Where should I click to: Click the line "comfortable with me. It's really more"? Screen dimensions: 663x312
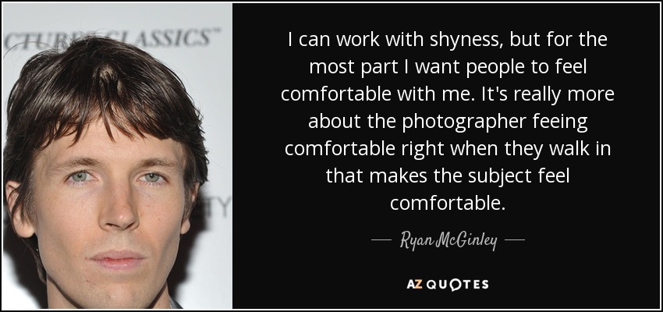[448, 94]
